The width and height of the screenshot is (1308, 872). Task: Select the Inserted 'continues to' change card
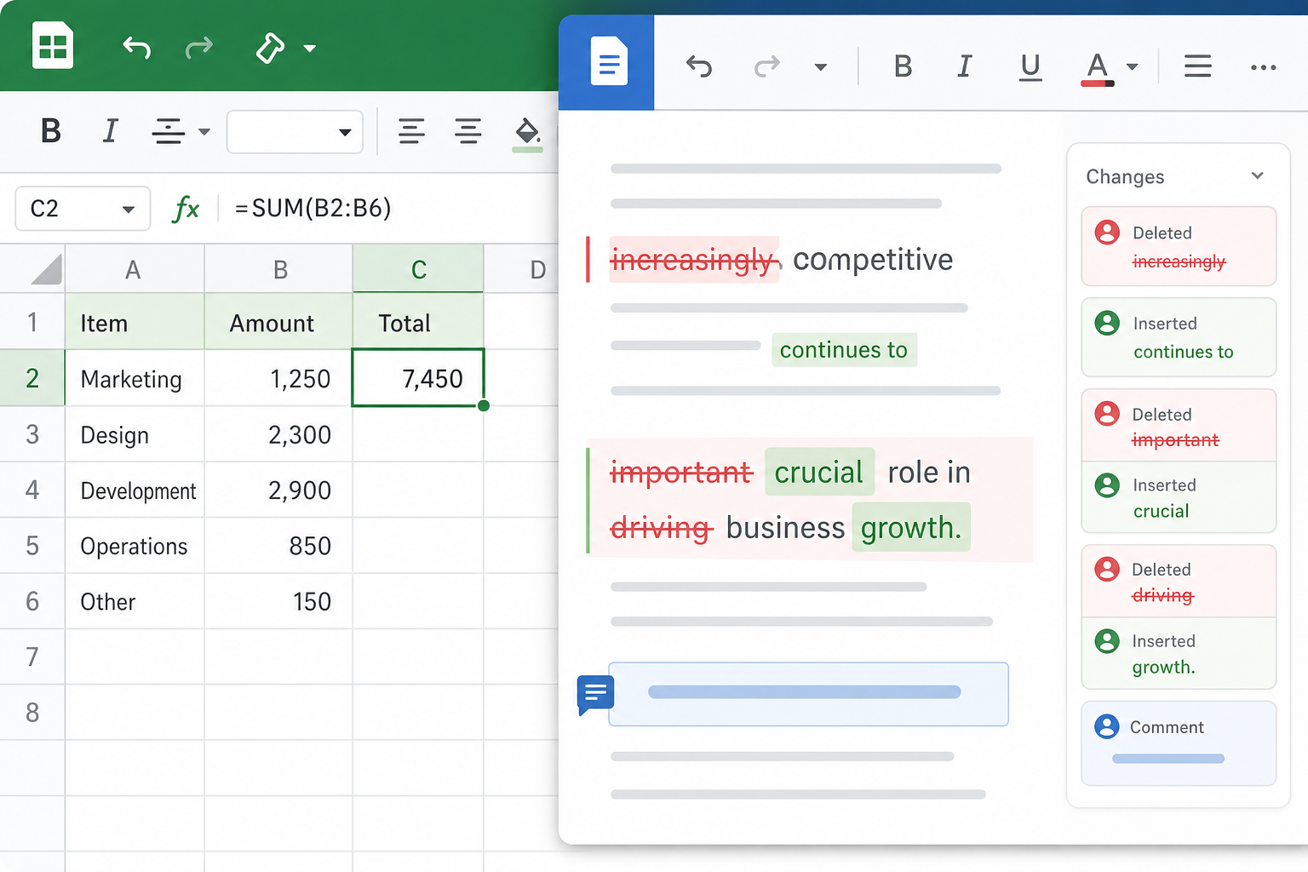coord(1179,337)
